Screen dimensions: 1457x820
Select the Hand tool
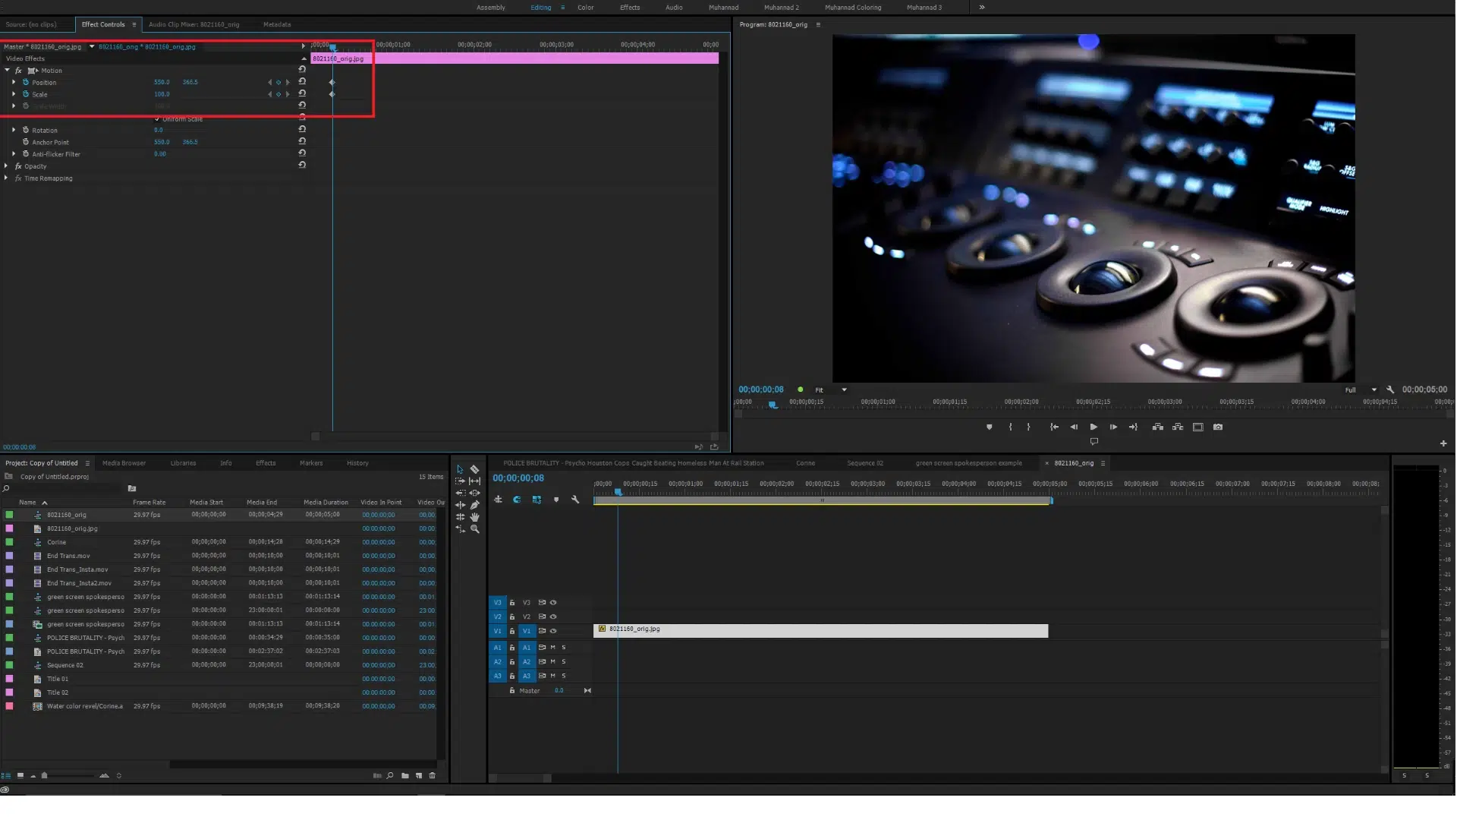coord(475,518)
